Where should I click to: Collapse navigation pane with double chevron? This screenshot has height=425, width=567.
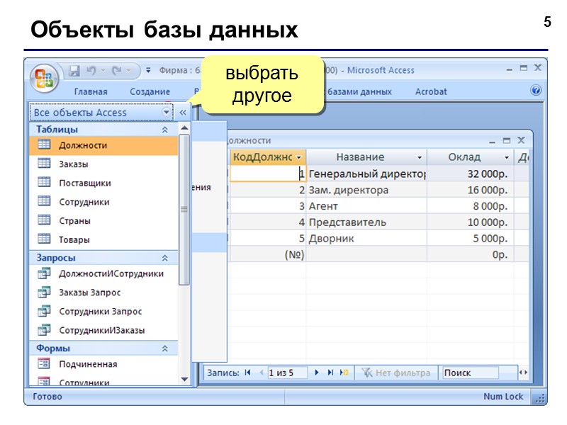click(183, 113)
